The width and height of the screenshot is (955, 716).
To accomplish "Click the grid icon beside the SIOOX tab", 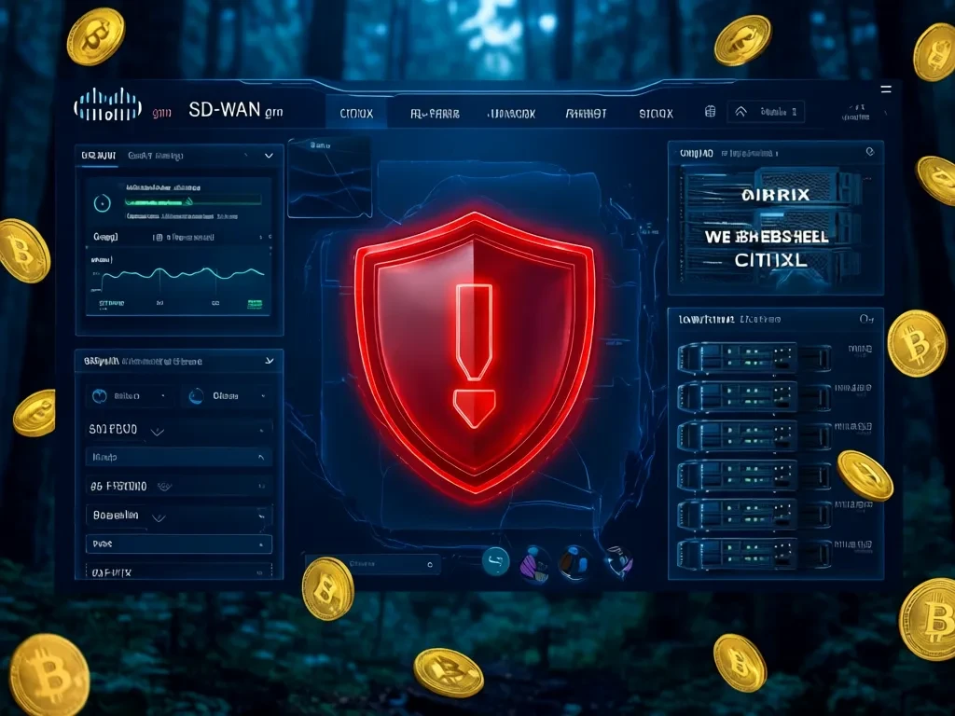I will (x=710, y=112).
